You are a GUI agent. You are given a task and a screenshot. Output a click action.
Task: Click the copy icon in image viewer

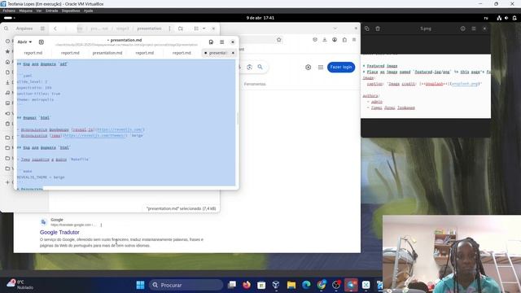click(367, 28)
